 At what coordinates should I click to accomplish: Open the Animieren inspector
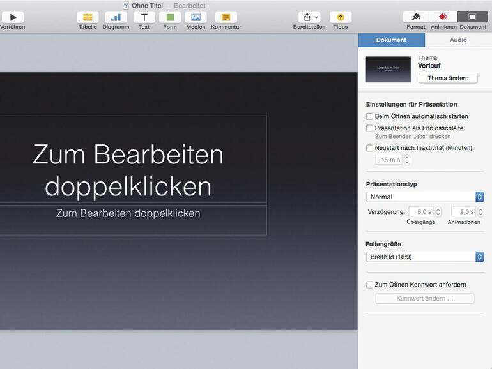(443, 17)
